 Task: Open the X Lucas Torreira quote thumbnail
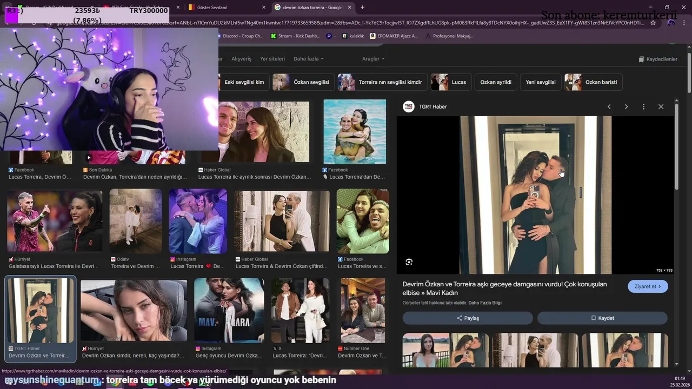300,311
